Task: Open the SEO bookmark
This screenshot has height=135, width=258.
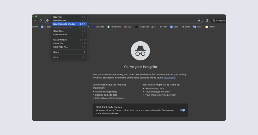Action: tap(128, 27)
